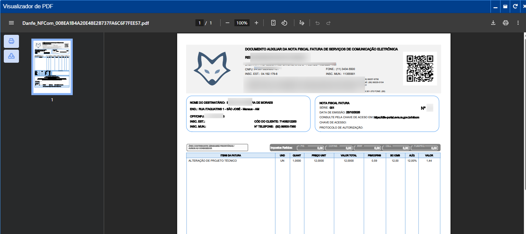Click the zoom out minus button
The image size is (526, 234).
[x=227, y=23]
